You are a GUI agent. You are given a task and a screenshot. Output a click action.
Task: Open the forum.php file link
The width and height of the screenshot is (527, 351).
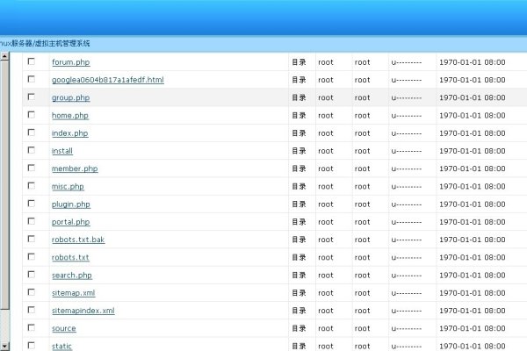tap(70, 62)
